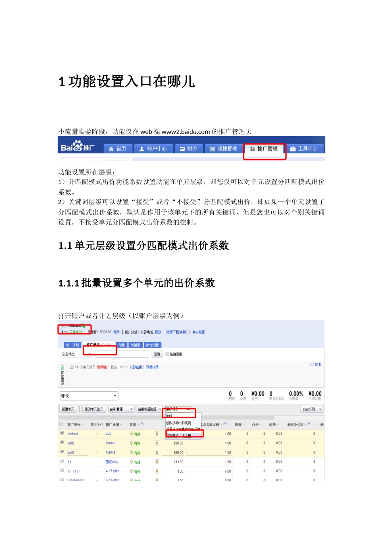
Task: Switch to the 创意 tab
Action: (122, 345)
